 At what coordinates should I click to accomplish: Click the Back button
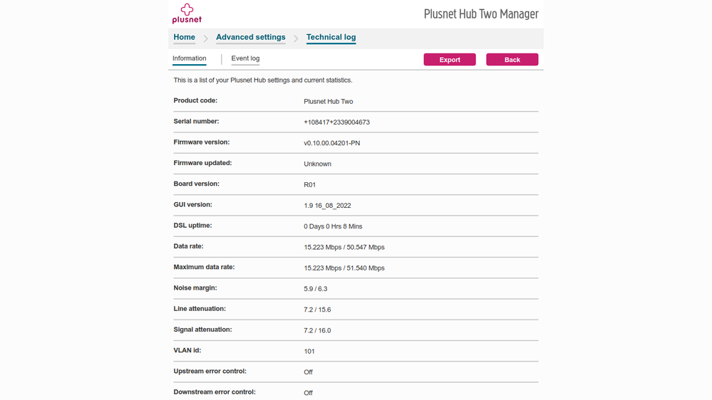click(x=512, y=60)
